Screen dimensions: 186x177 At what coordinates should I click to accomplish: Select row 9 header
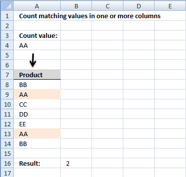click(x=7, y=94)
